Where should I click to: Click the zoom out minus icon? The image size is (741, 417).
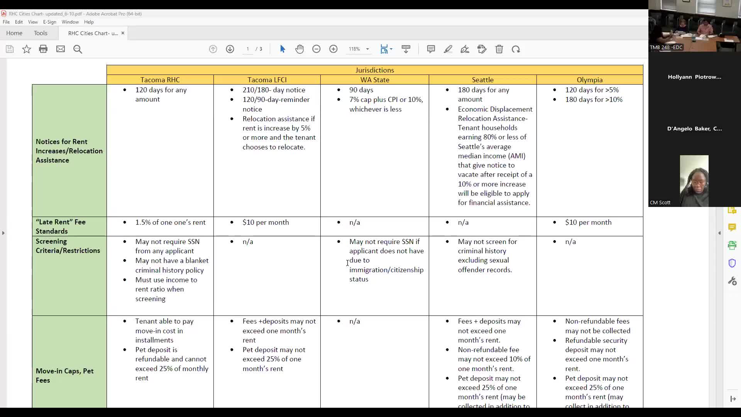pyautogui.click(x=316, y=49)
